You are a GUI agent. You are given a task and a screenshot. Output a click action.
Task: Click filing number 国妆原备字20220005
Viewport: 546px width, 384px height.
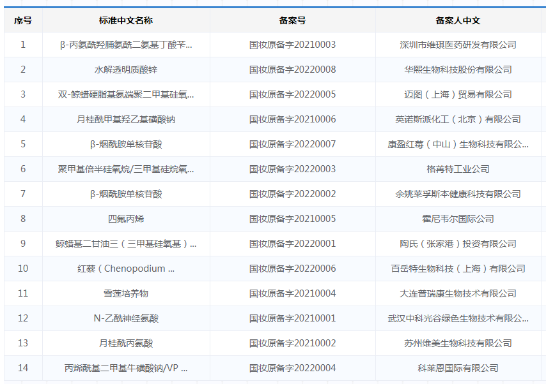click(x=293, y=94)
